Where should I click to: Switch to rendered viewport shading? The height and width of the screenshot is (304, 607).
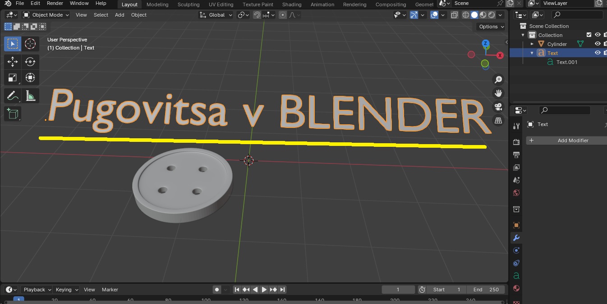tap(492, 15)
